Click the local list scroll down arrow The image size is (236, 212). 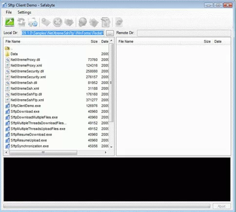[111, 147]
